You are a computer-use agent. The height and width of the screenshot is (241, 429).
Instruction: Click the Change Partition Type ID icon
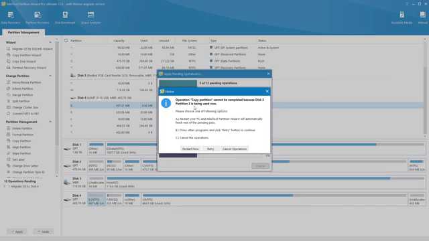(x=9, y=172)
